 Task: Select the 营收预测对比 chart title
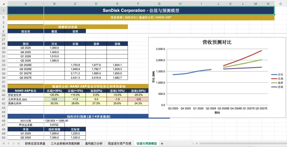[217, 42]
